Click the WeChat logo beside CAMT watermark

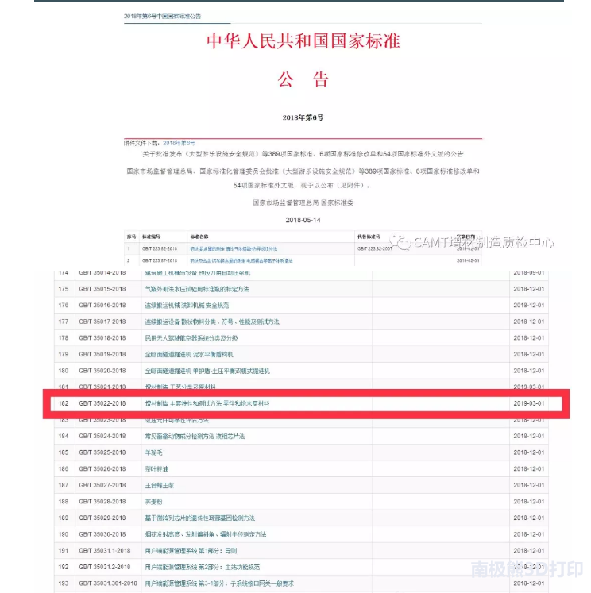pos(403,242)
